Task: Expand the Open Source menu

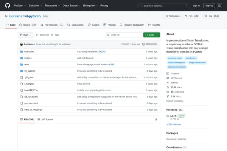Action: (72, 6)
